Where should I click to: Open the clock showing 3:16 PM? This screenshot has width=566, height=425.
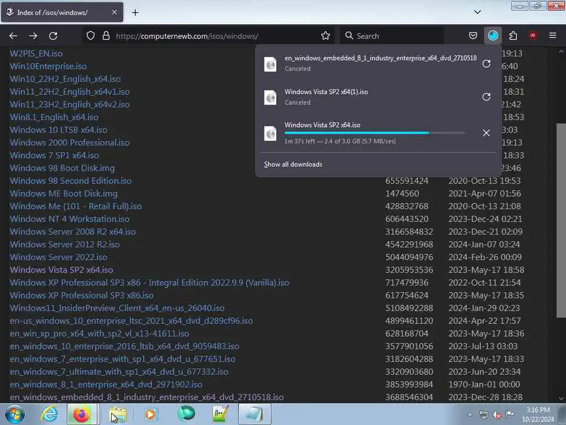click(538, 414)
